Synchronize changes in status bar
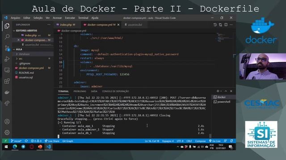Image resolution: width=286 pixels, height=160 pixels. (26, 141)
